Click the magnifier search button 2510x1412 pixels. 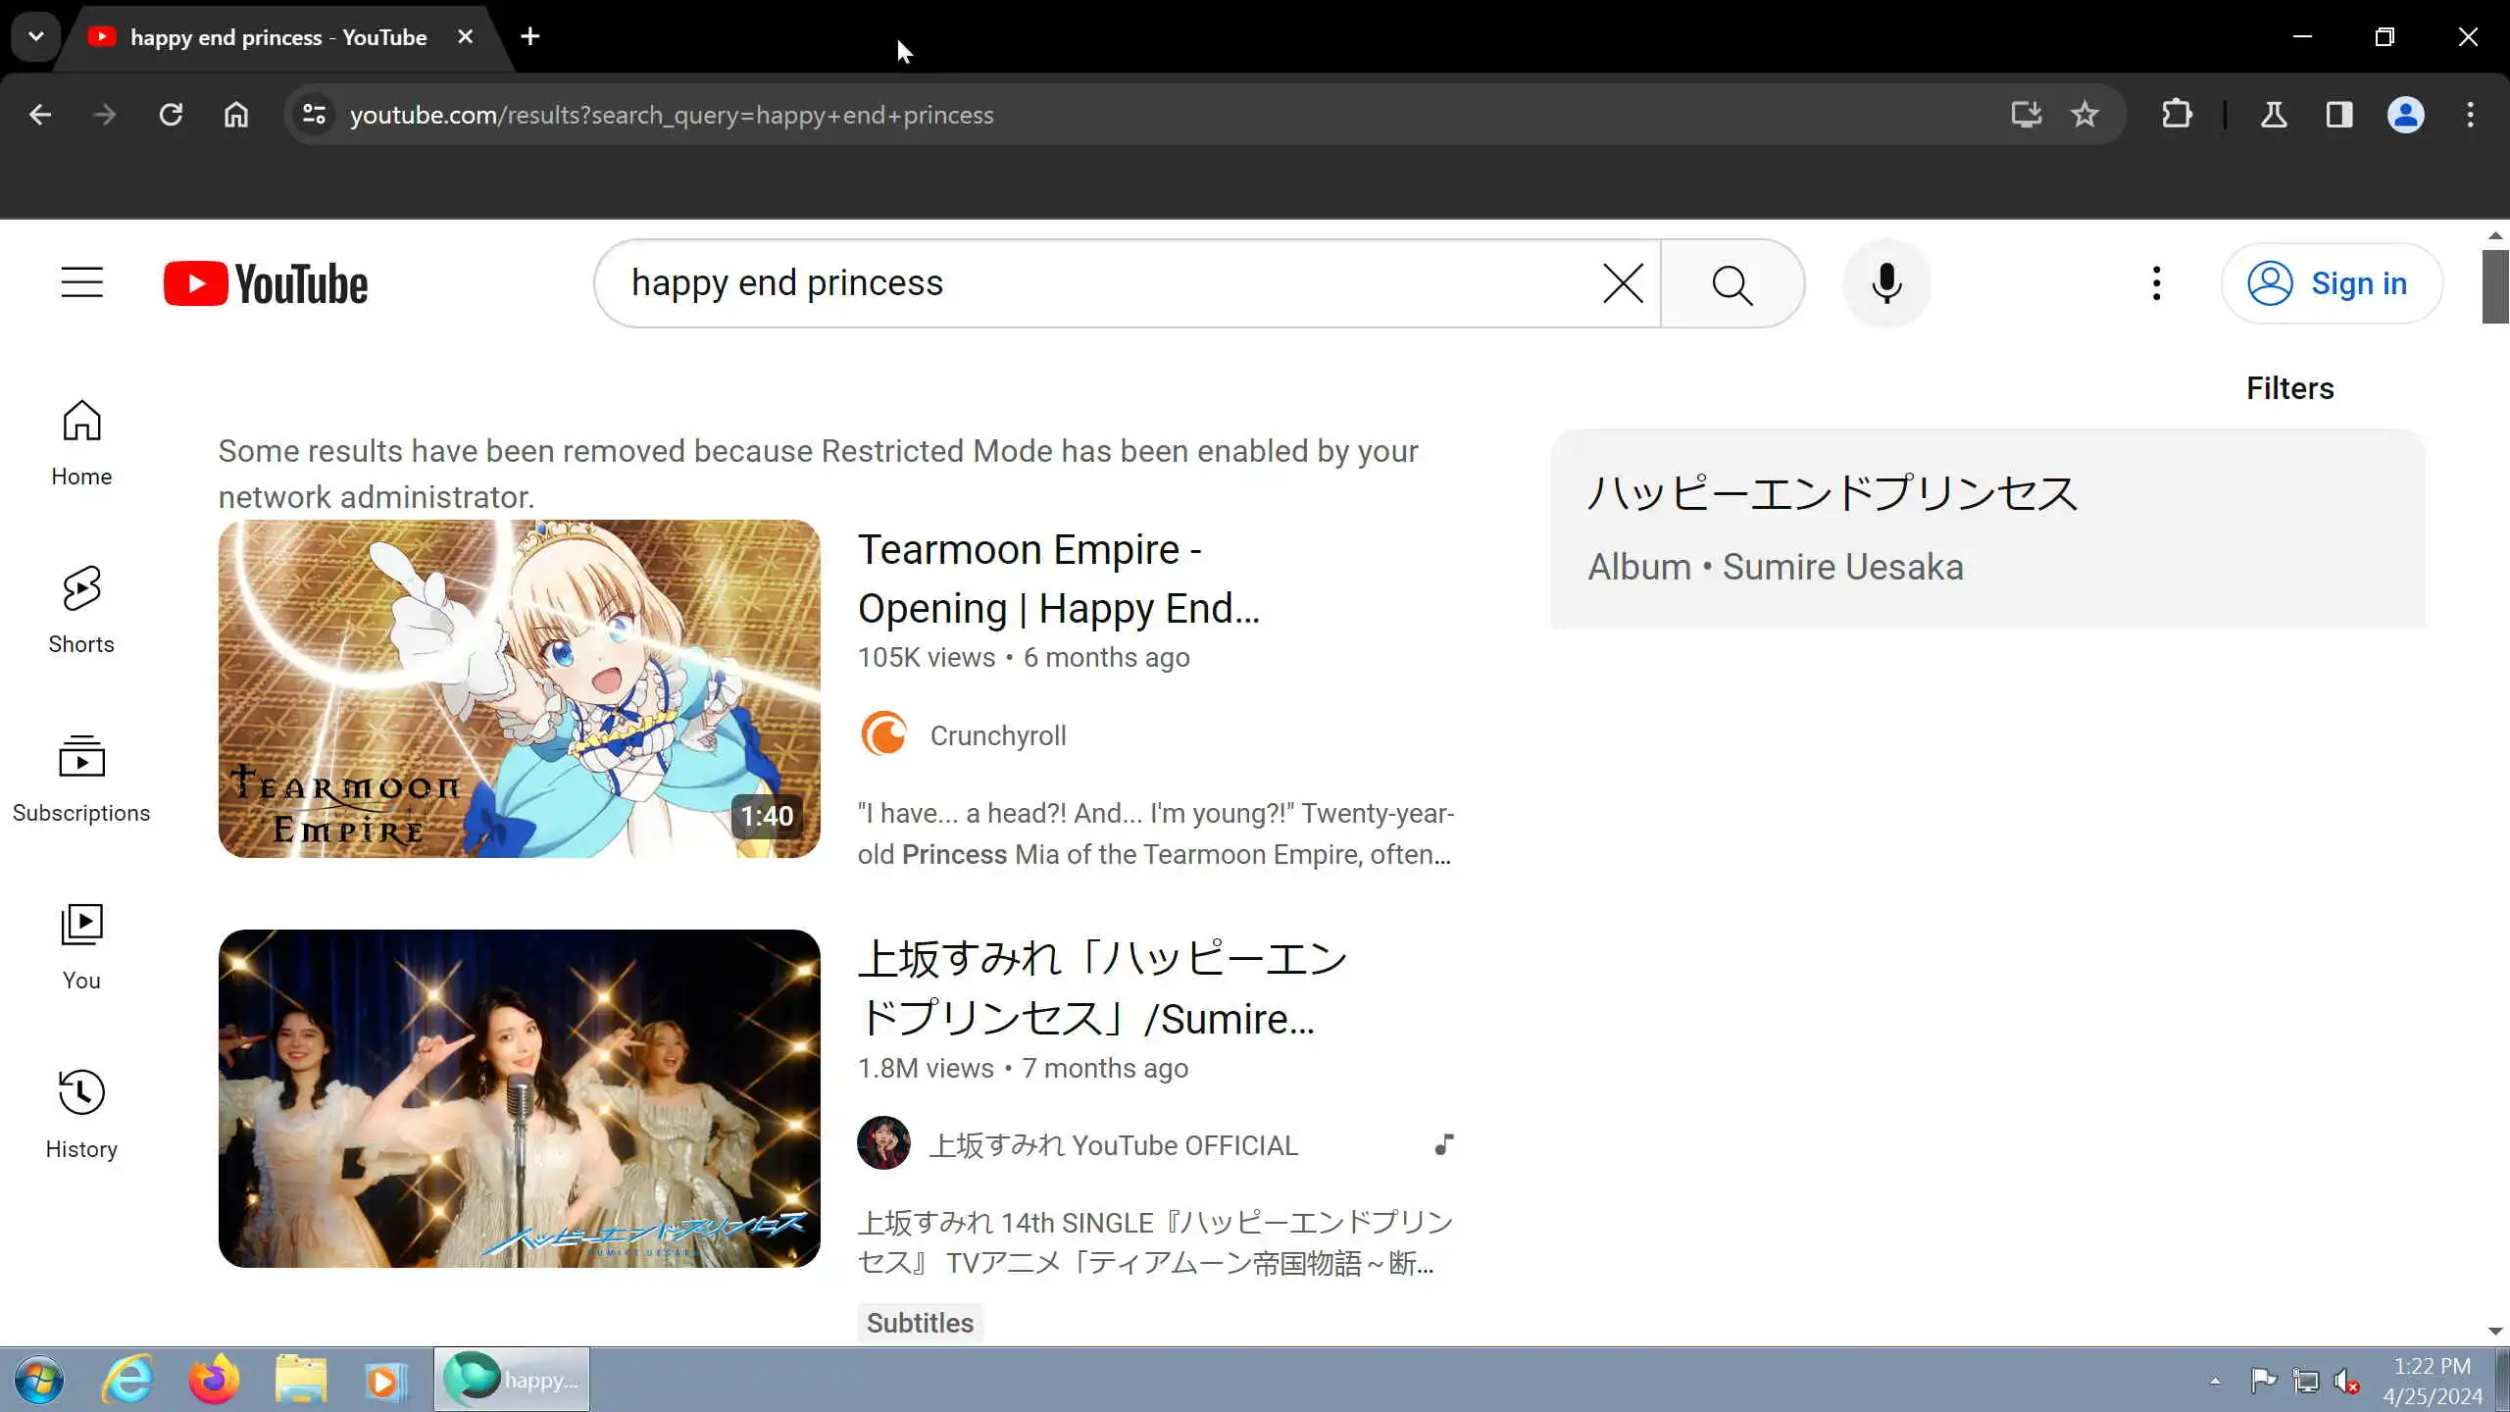(1732, 284)
